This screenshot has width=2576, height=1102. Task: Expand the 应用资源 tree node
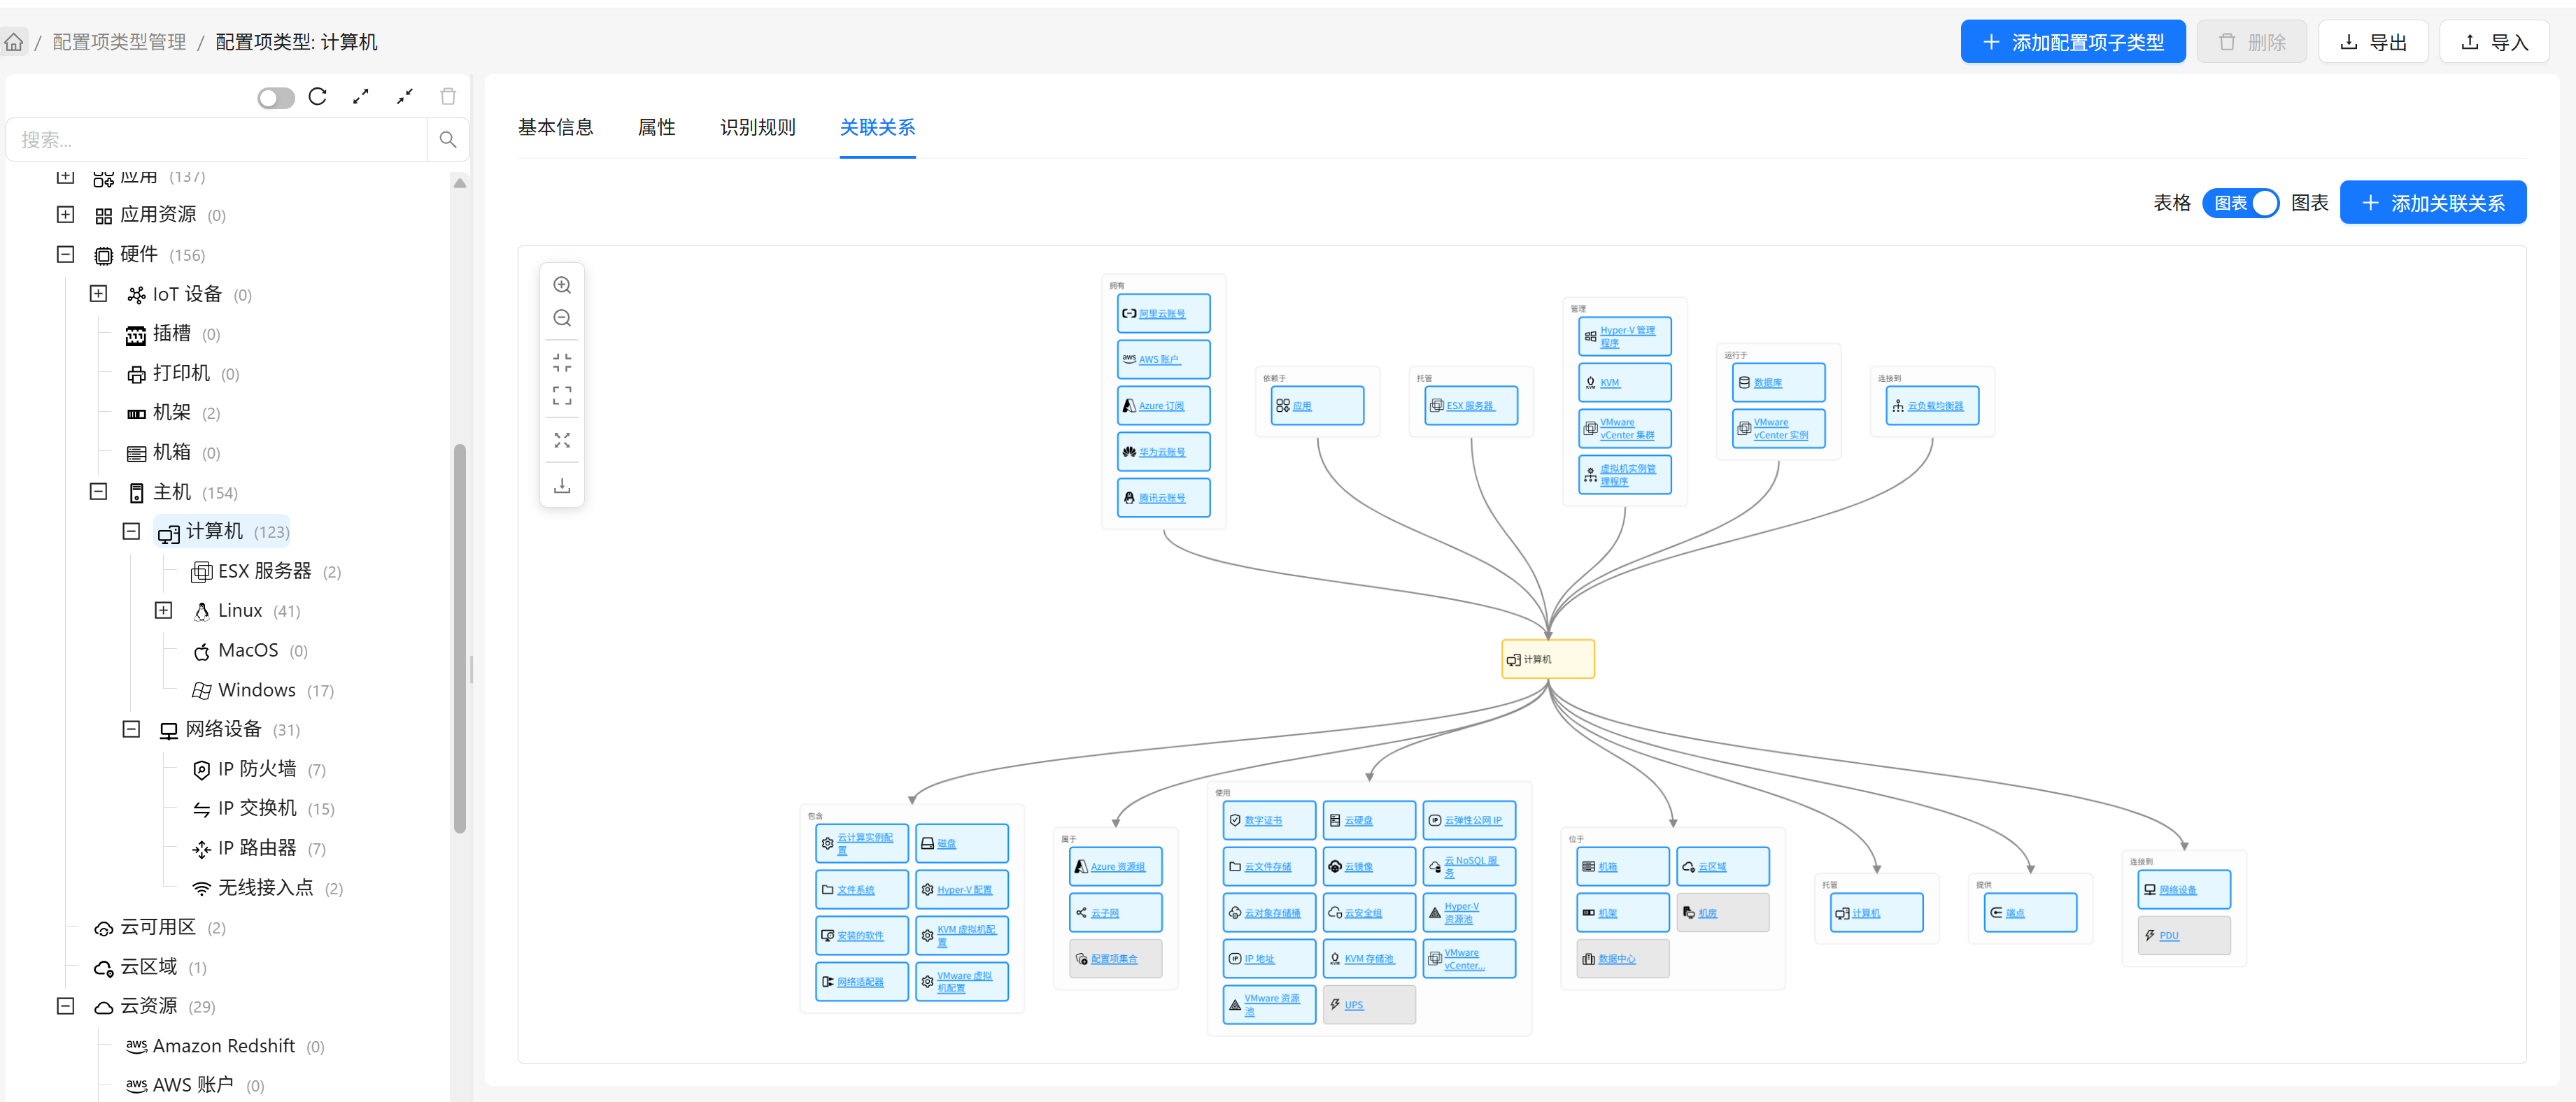65,215
